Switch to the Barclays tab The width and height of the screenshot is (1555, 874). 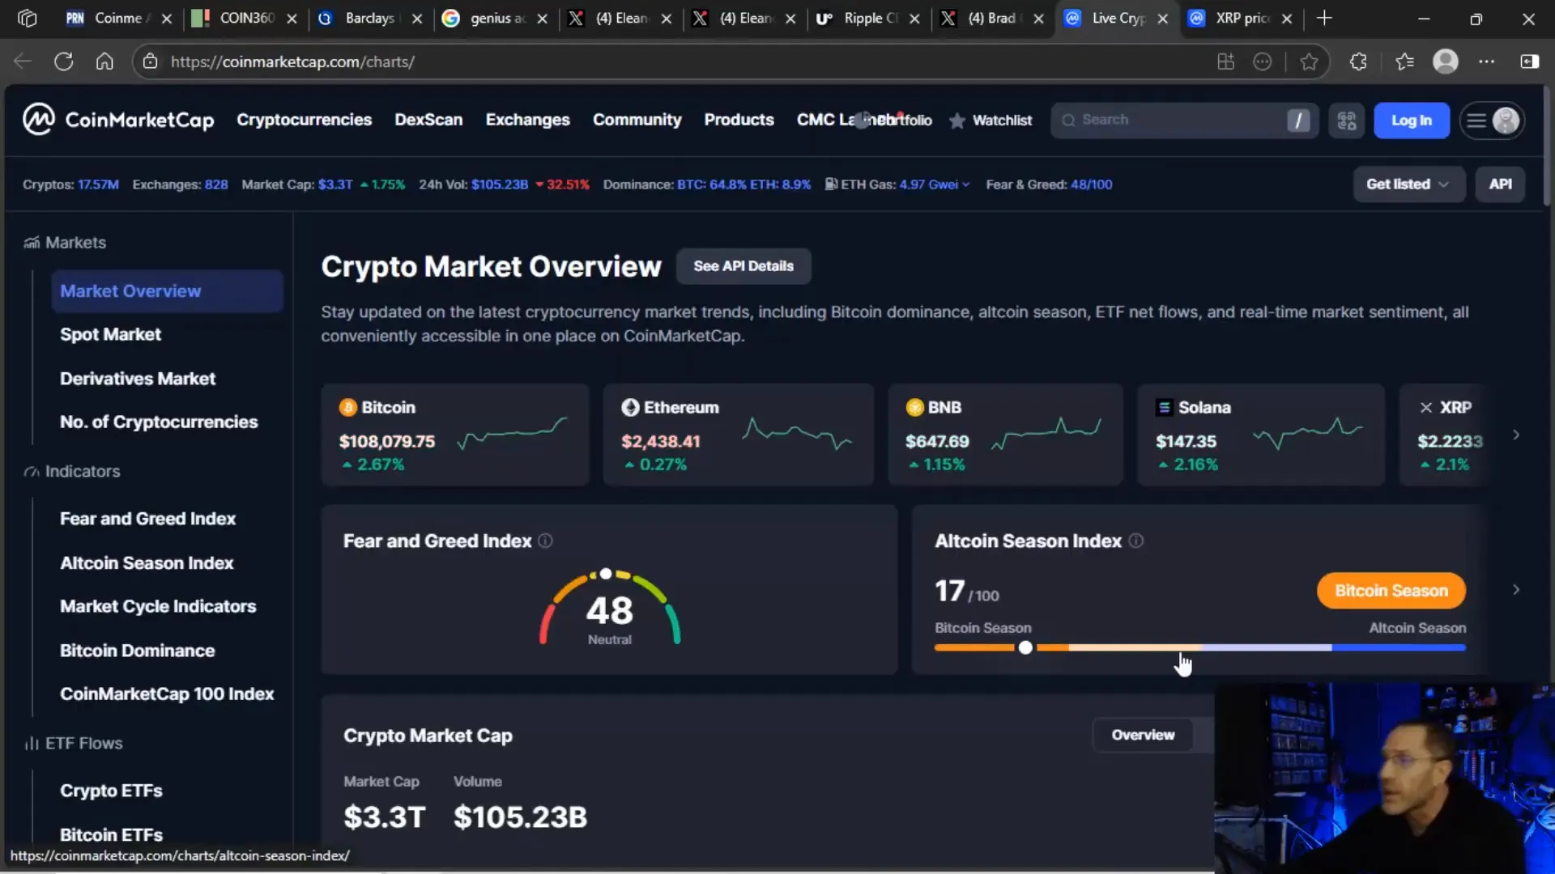[x=370, y=18]
